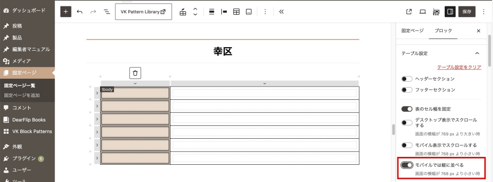The image size is (493, 182).
Task: Undo the last edit
Action: click(79, 12)
